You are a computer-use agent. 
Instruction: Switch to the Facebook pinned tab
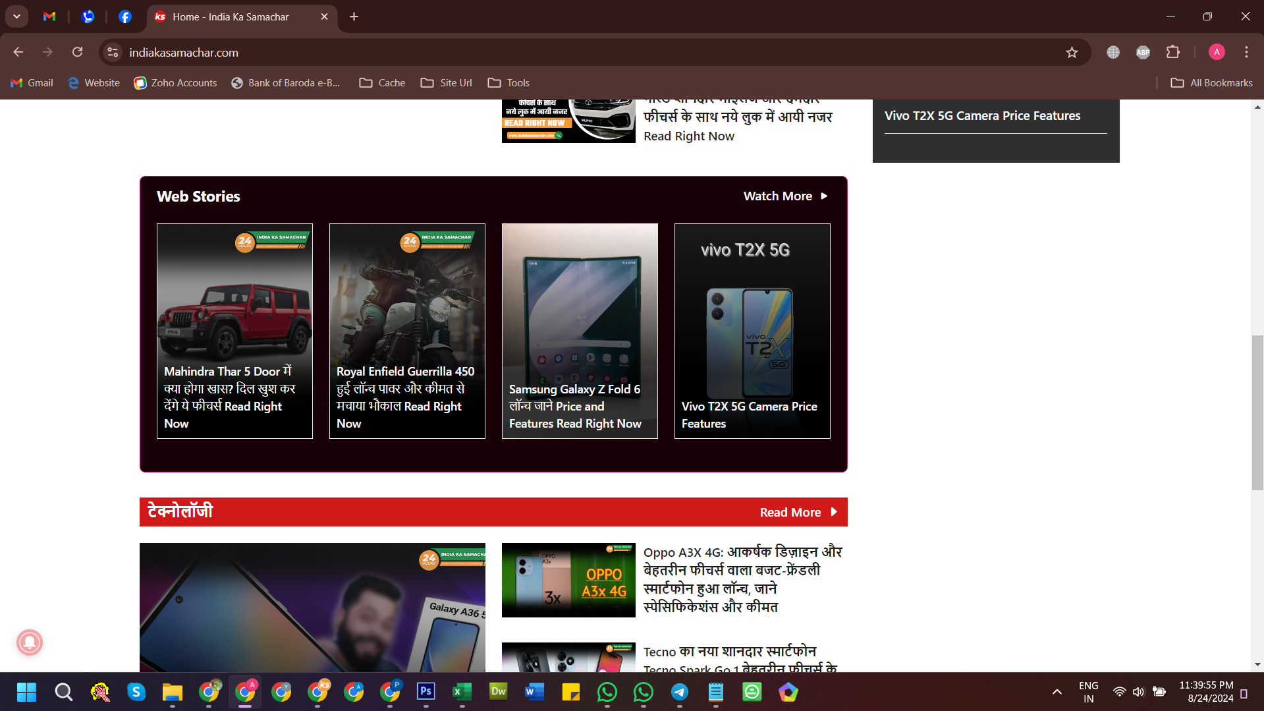pyautogui.click(x=124, y=16)
